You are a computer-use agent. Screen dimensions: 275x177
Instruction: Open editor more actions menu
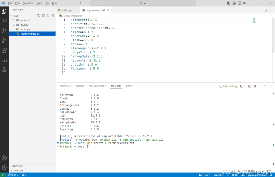point(271,10)
